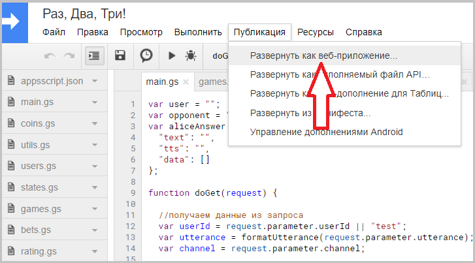Click the redo arrow in the toolbar
This screenshot has height=263, width=475.
69,56
